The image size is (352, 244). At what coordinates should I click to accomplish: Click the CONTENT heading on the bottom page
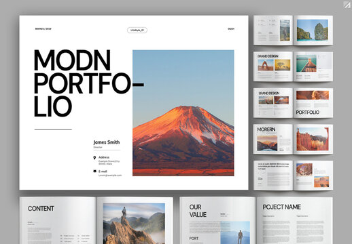point(41,209)
